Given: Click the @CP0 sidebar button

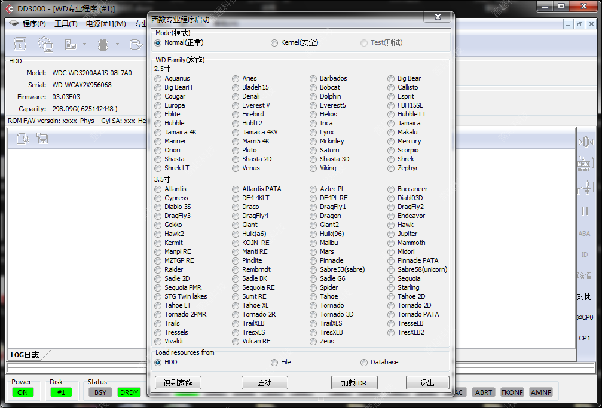Looking at the screenshot, I should (585, 317).
